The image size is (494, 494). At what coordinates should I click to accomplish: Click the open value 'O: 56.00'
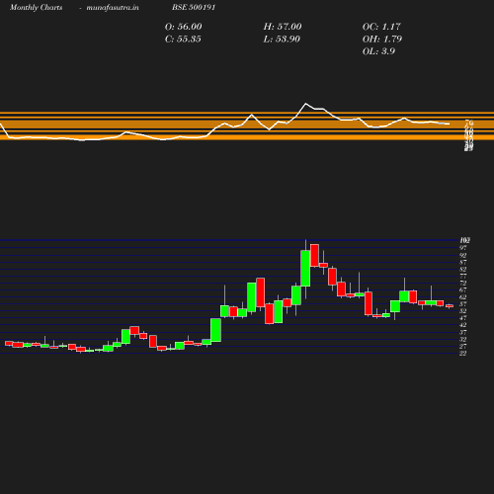(x=184, y=27)
